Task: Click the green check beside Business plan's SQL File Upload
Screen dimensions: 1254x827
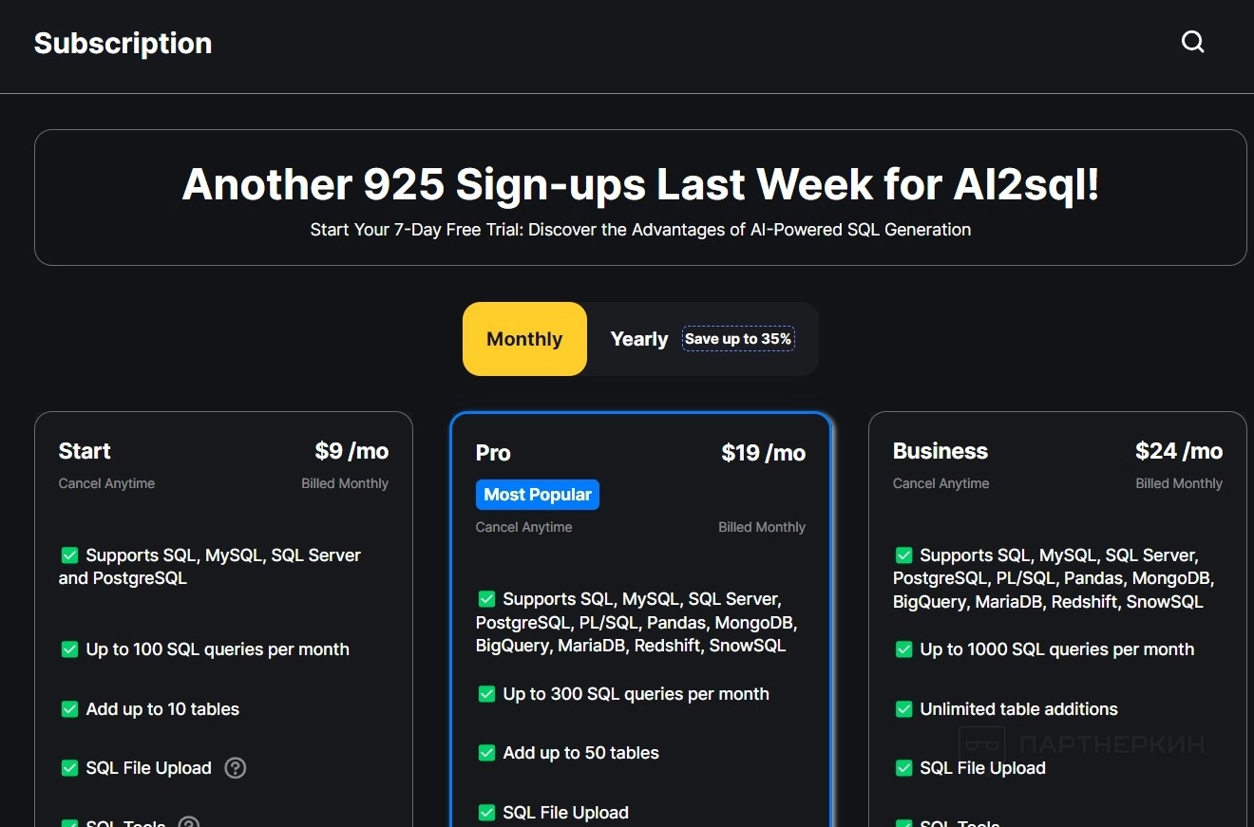Action: [x=903, y=768]
